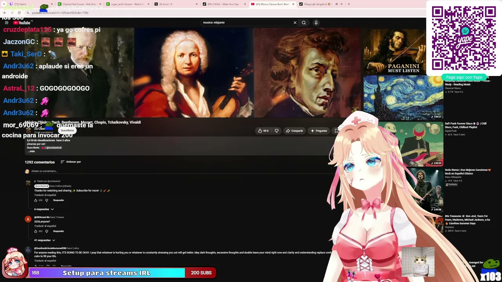Open 'Daft Punk Forever Disco' video title
Image resolution: width=502 pixels, height=282 pixels.
point(466,125)
